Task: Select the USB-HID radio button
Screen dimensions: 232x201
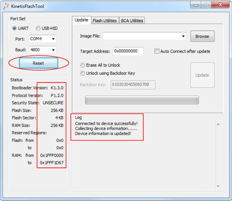Action: [38, 28]
